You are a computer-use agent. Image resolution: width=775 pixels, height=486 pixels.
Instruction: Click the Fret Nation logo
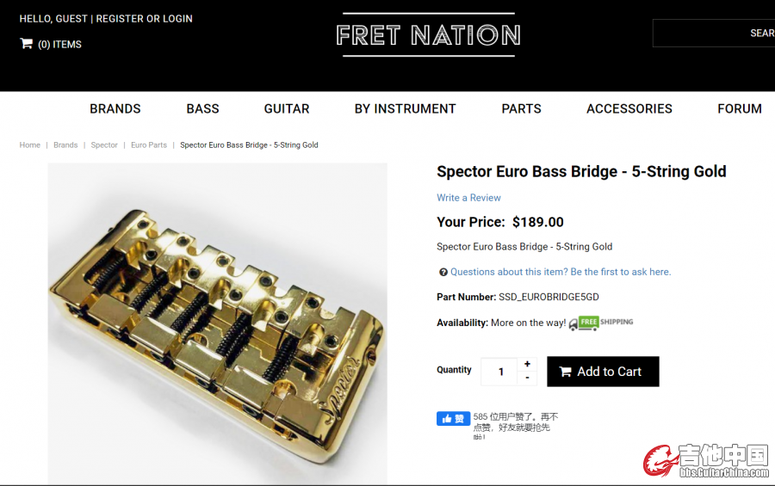tap(428, 35)
